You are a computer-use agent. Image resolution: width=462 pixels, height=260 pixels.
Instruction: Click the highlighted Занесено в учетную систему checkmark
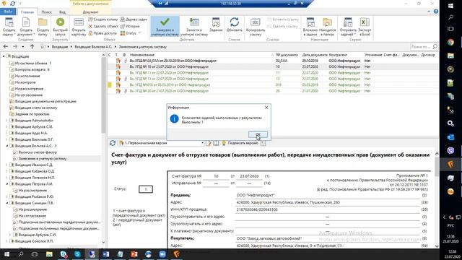coord(165,27)
